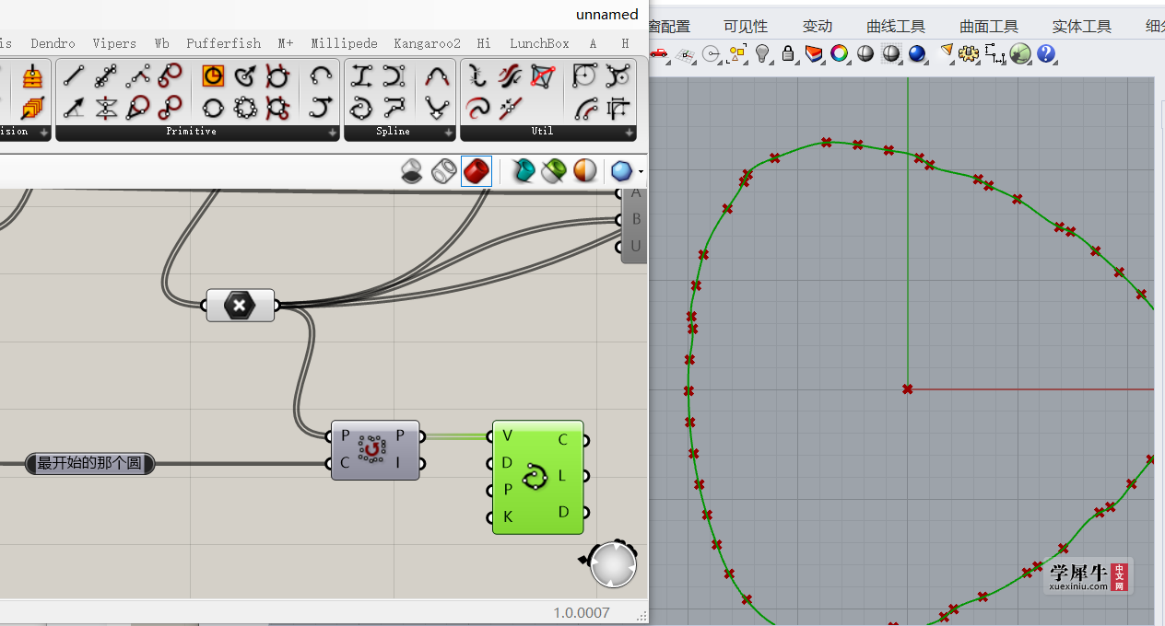Click the 最开始的那个圆 parameter node
1165x626 pixels.
[89, 463]
